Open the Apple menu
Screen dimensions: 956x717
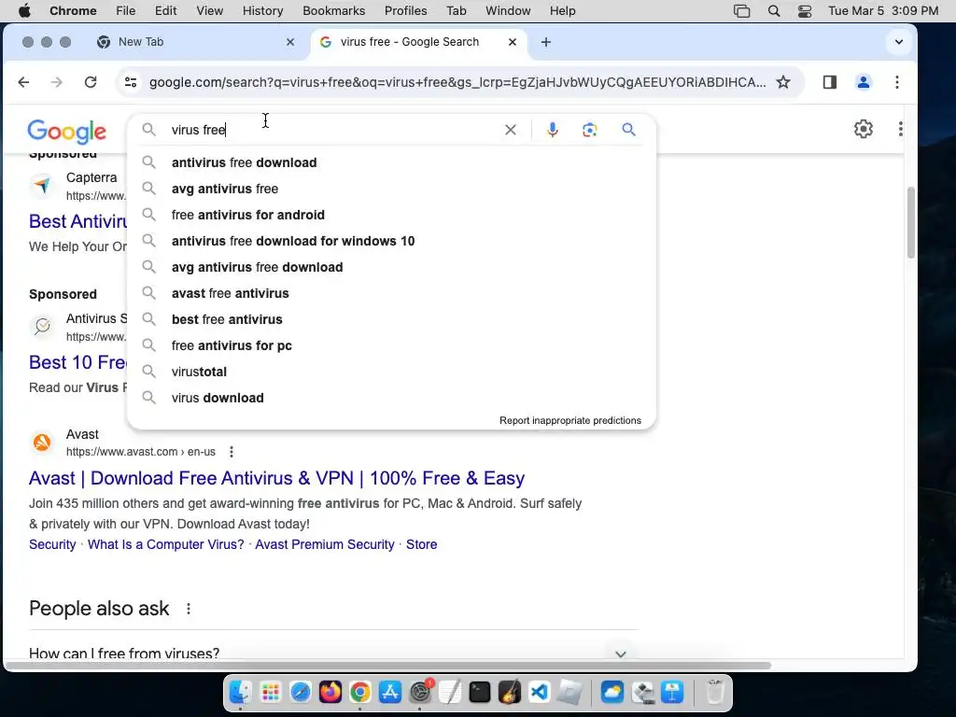[25, 11]
